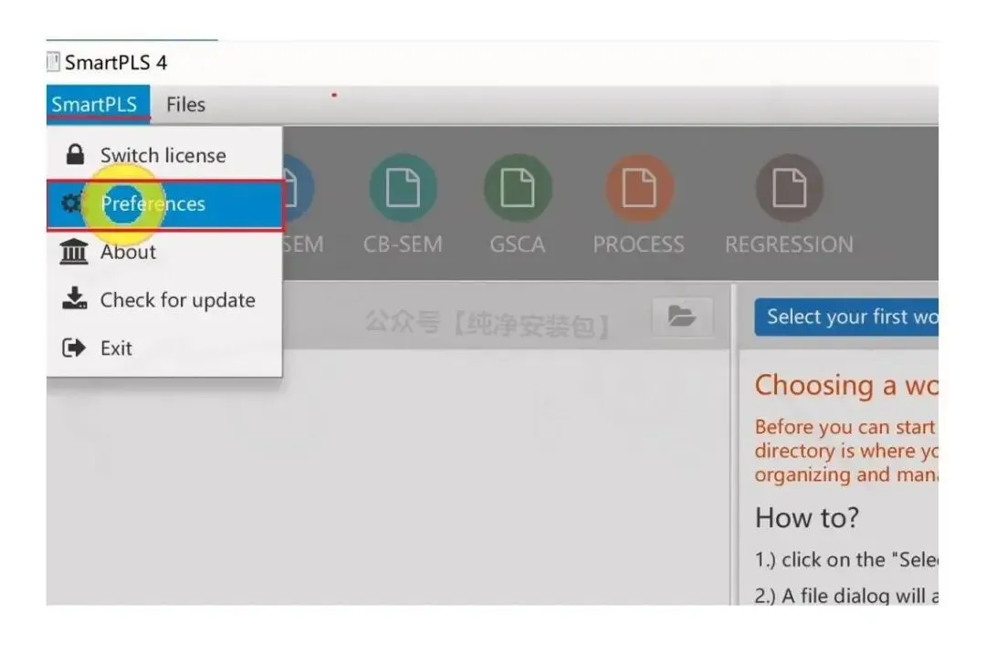The height and width of the screenshot is (645, 986).
Task: Click the REGRESSION label
Action: pos(789,244)
